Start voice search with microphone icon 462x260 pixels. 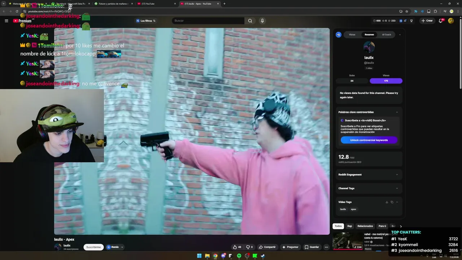pos(262,21)
